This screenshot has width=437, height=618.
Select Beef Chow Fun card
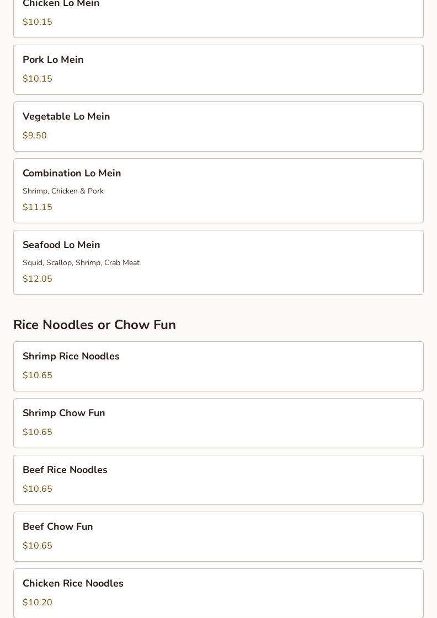coord(218,536)
